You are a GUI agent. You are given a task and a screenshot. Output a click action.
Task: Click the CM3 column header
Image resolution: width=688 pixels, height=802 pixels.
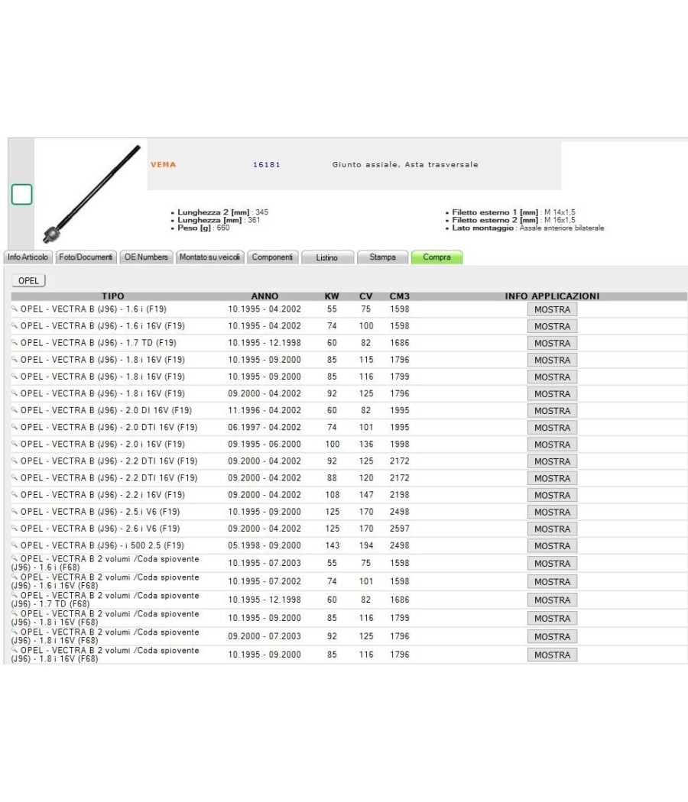point(399,296)
